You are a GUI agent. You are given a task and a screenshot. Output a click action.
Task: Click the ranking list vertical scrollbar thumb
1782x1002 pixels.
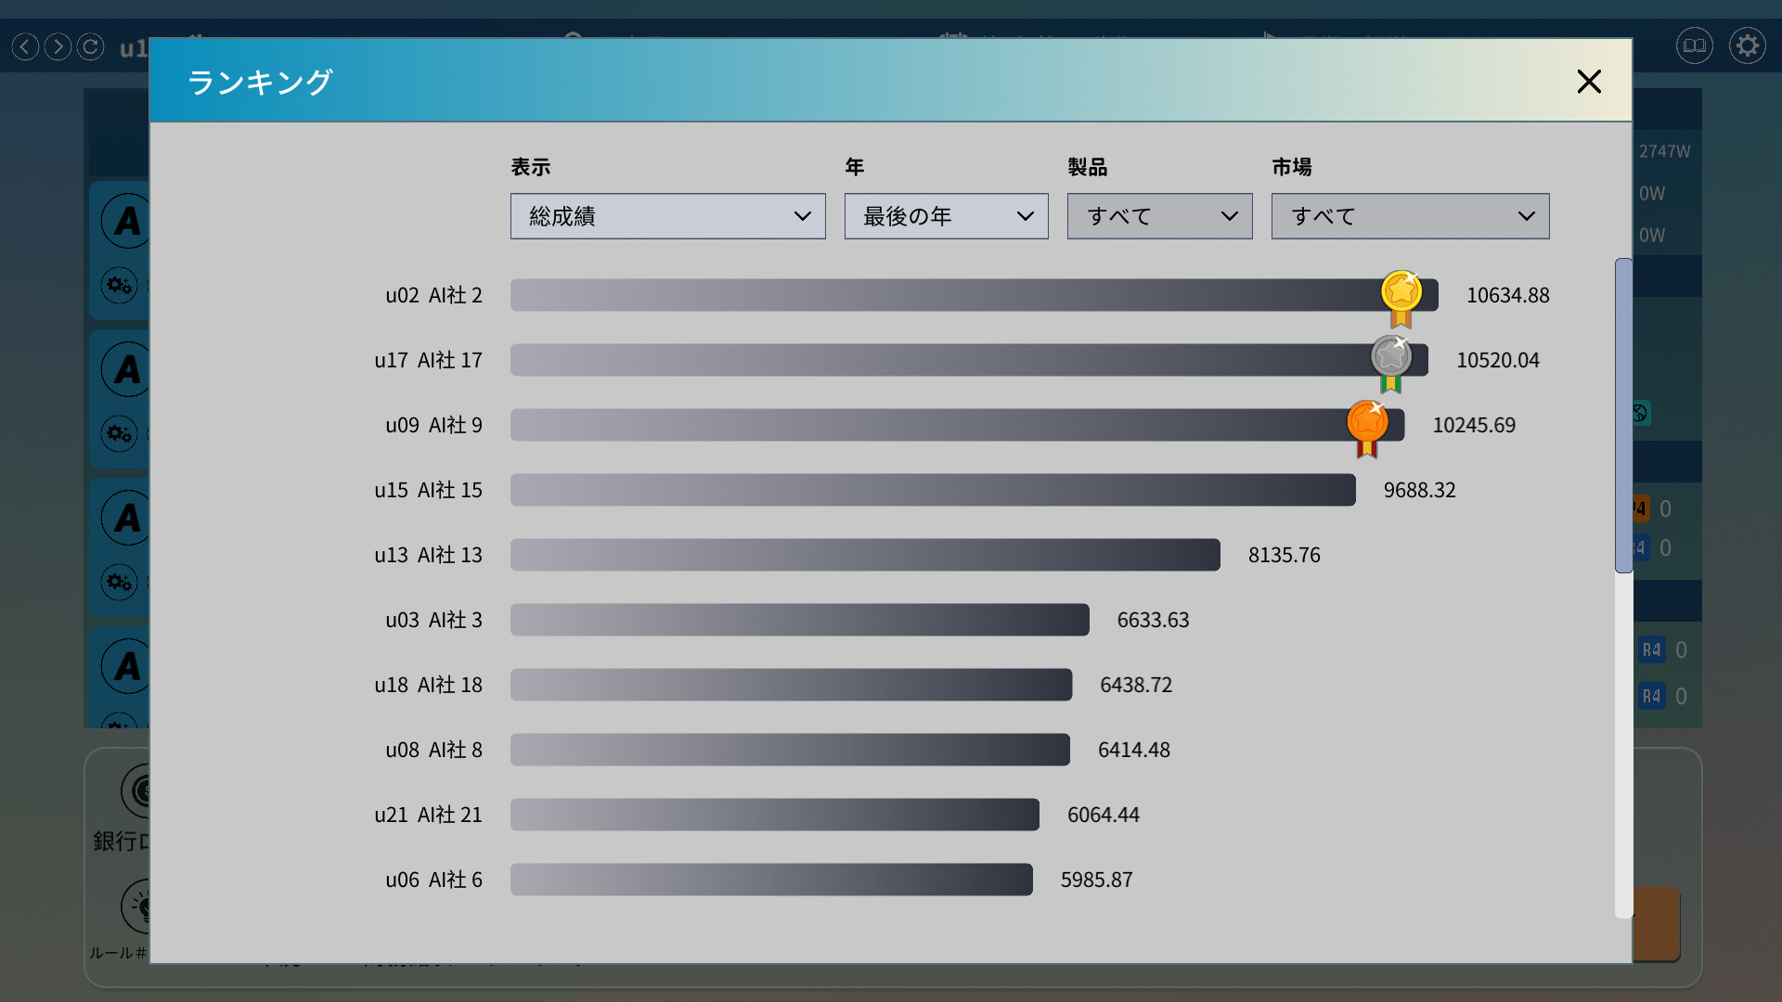1623,416
